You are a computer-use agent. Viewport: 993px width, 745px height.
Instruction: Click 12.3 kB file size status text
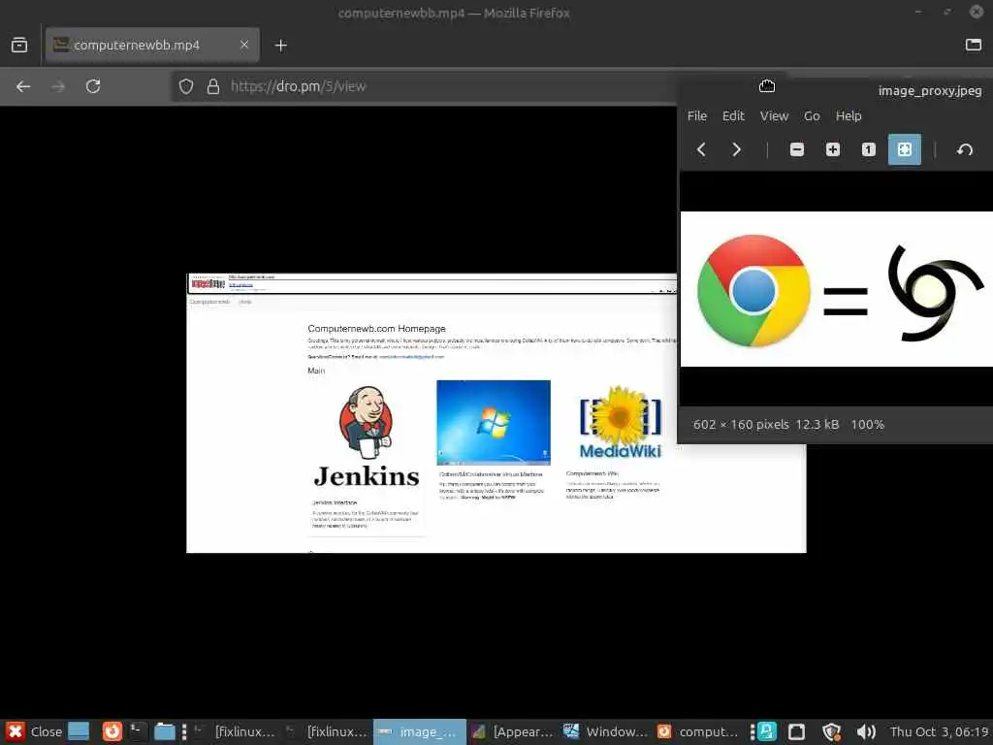pos(817,425)
